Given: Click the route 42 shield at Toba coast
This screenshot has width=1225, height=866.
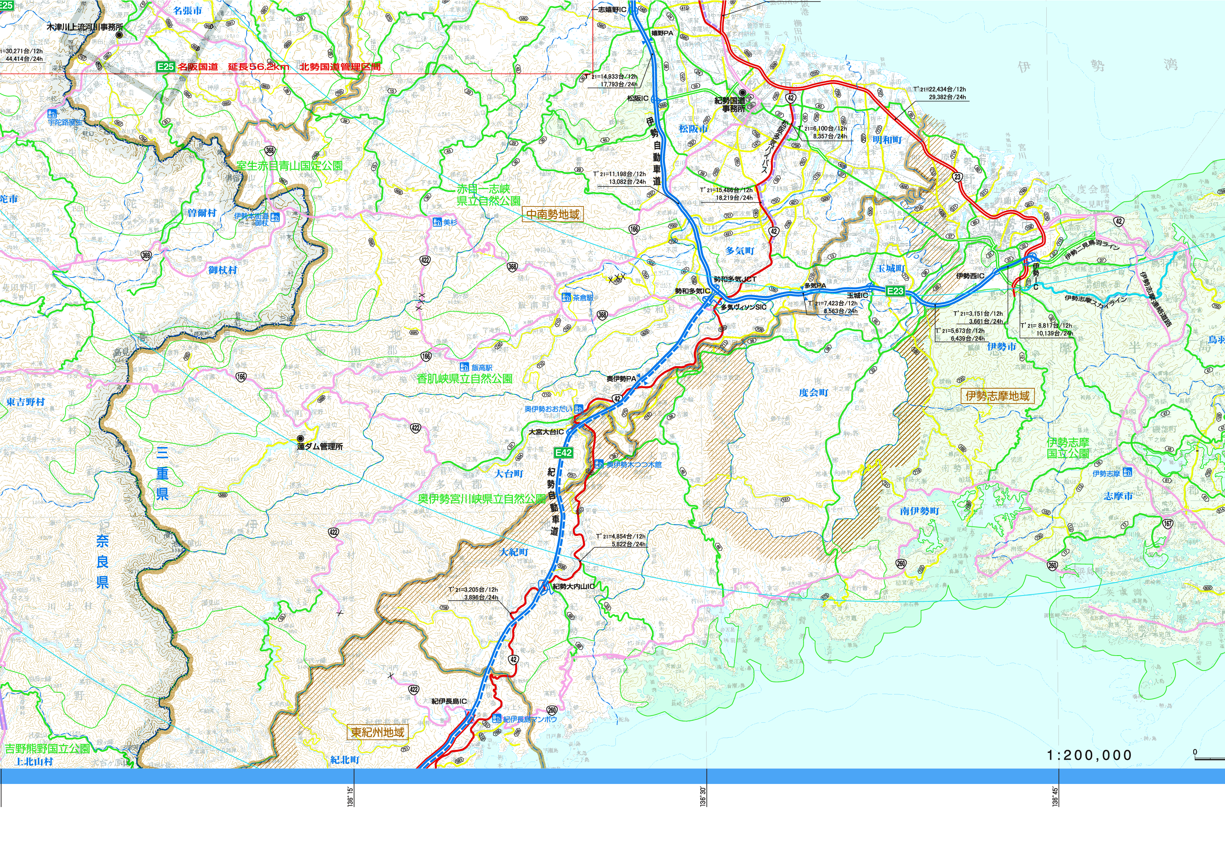Looking at the screenshot, I should 1119,221.
